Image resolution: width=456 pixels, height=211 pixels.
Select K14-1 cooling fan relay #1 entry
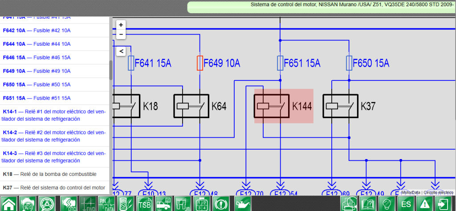[55, 115]
